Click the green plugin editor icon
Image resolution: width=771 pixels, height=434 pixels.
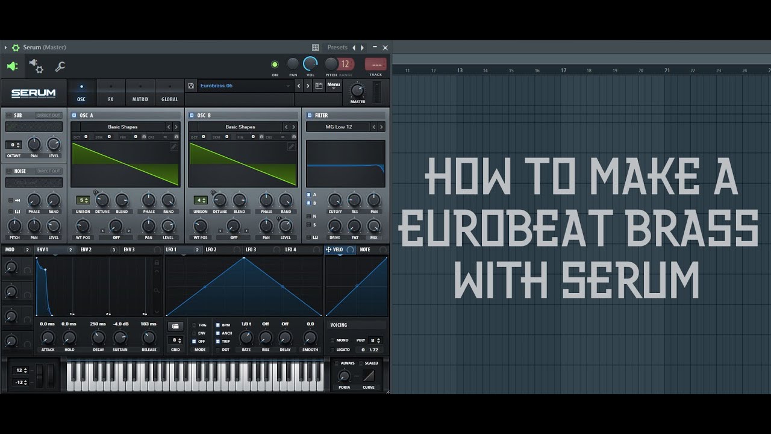(x=12, y=66)
